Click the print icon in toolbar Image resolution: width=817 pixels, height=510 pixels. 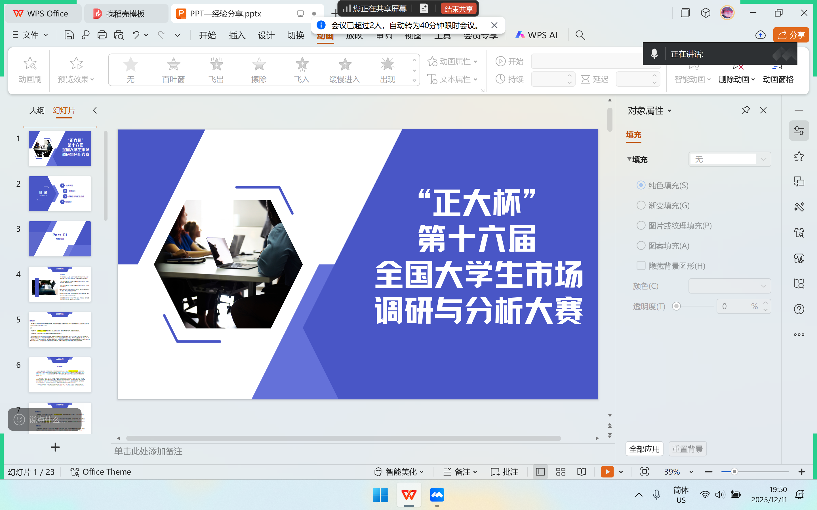pos(102,35)
